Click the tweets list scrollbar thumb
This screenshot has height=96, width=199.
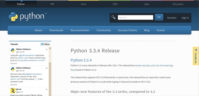[x=50, y=56]
